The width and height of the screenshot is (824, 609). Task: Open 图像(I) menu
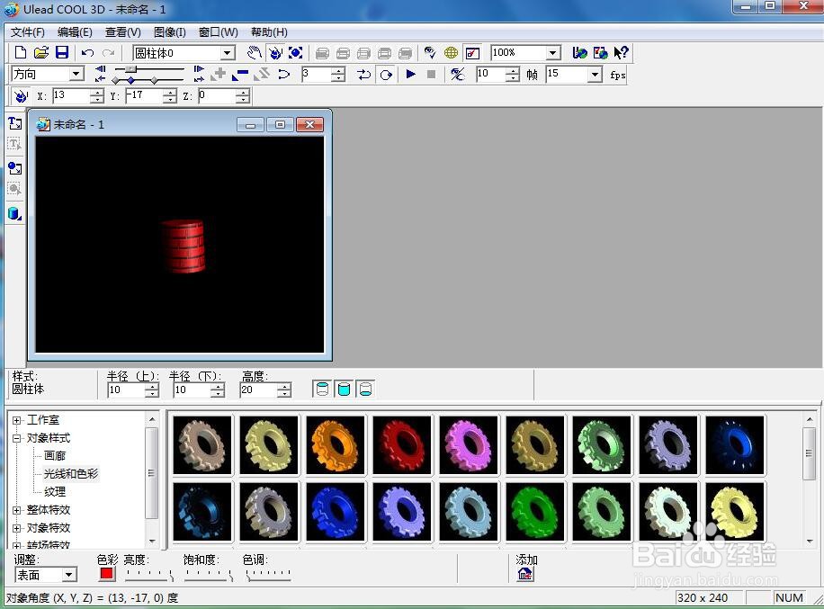click(x=170, y=32)
